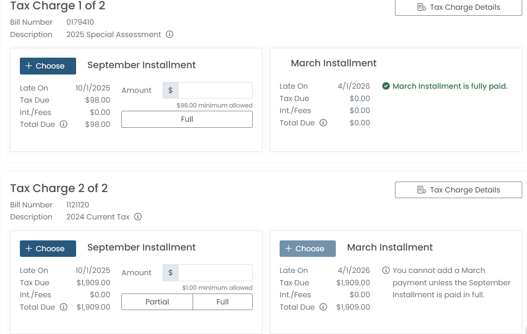Choose September Installment for Special Assessment
This screenshot has height=334, width=527.
tap(48, 66)
